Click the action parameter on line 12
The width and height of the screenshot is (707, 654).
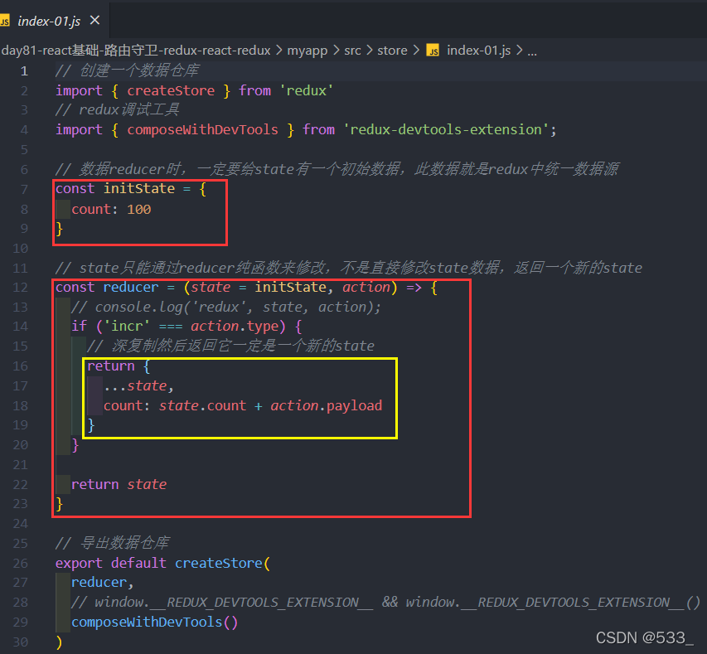(x=366, y=288)
